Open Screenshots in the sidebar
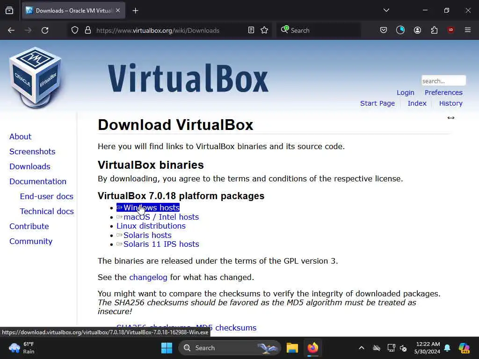 coord(32,151)
